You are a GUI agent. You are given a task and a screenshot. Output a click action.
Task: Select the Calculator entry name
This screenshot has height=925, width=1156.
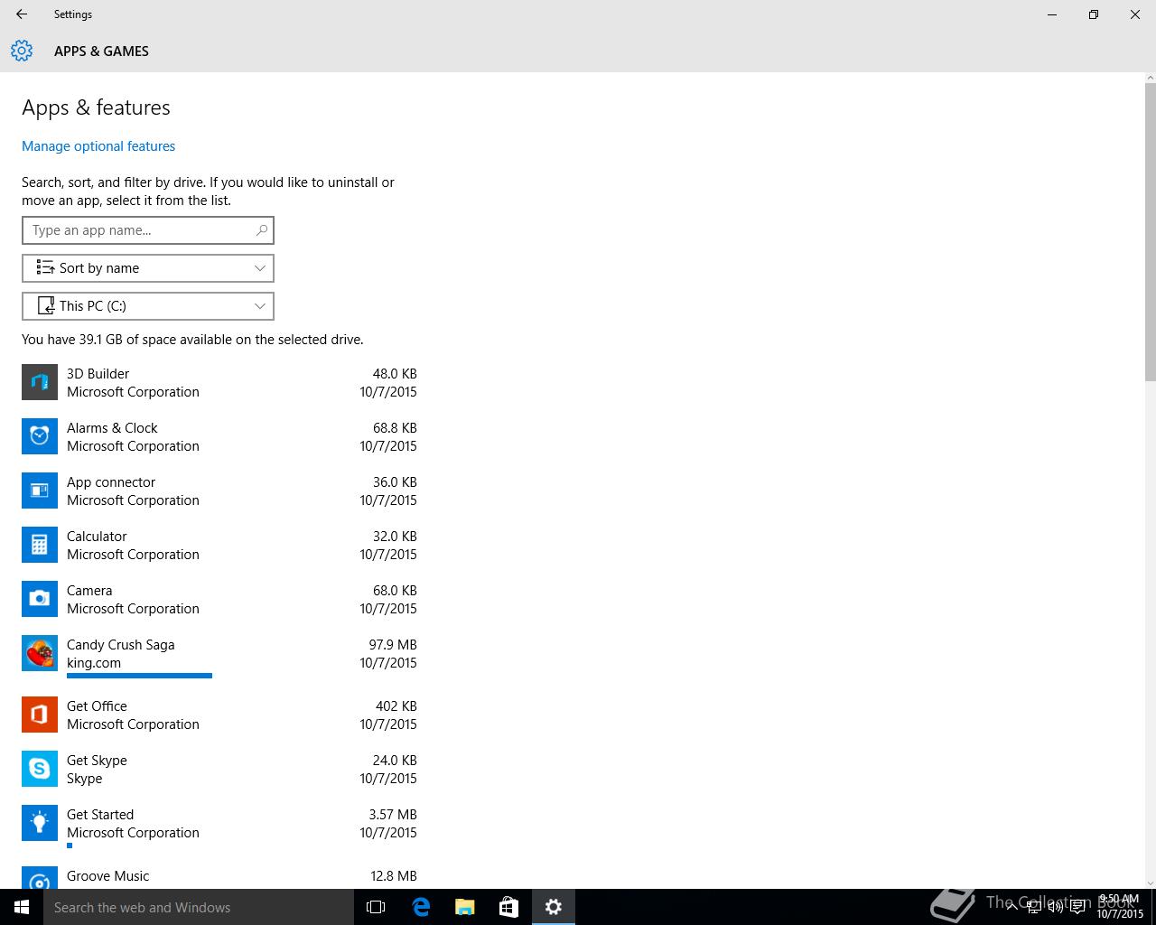click(97, 537)
